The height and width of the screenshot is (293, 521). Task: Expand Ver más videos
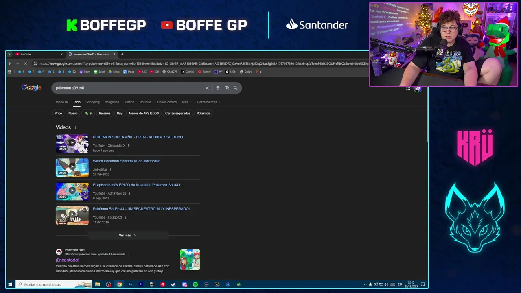tap(127, 235)
